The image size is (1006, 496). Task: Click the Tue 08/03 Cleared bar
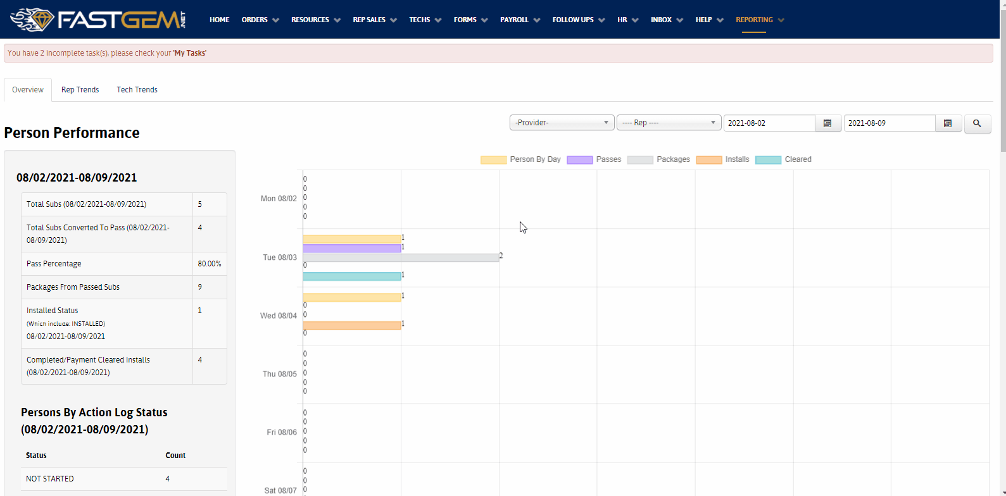352,276
